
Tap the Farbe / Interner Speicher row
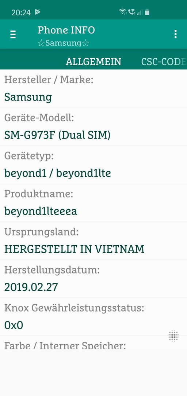(93, 343)
